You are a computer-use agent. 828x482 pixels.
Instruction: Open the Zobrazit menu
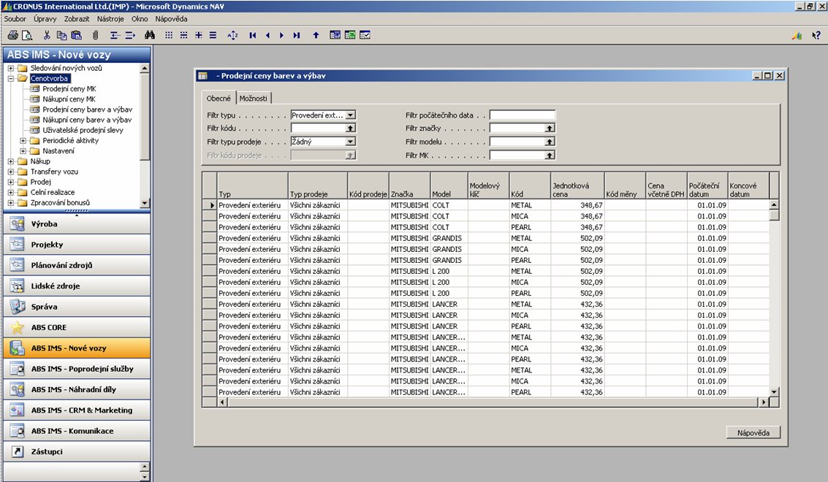coord(77,19)
